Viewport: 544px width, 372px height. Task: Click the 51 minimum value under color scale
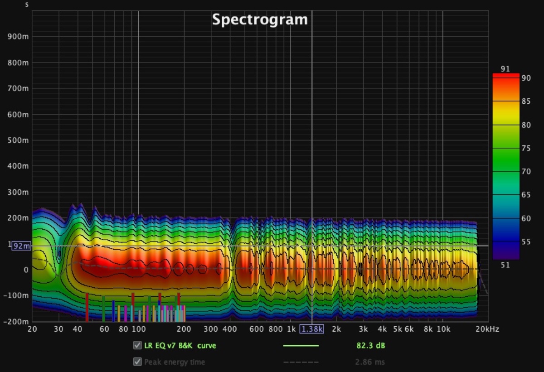click(505, 265)
